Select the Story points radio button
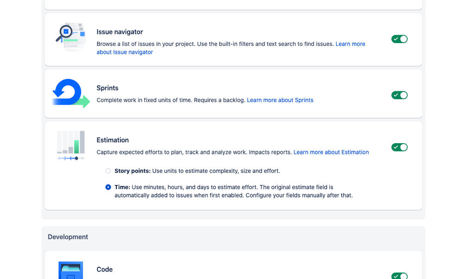The image size is (463, 279). click(108, 171)
